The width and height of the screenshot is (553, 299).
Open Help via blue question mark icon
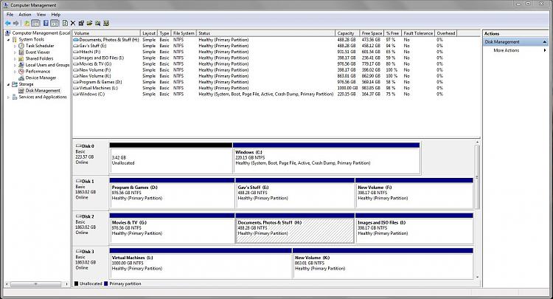(46, 24)
